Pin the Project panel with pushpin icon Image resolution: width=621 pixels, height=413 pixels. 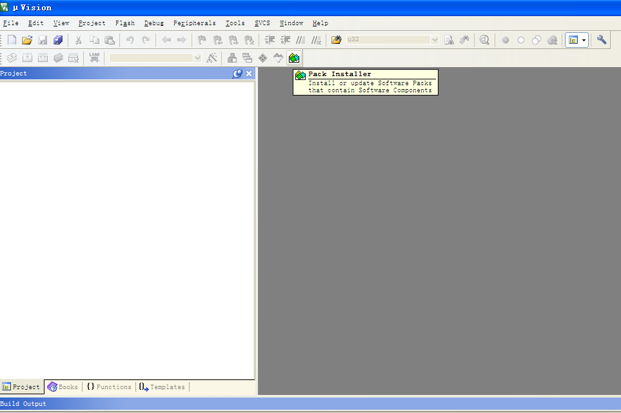[x=237, y=74]
